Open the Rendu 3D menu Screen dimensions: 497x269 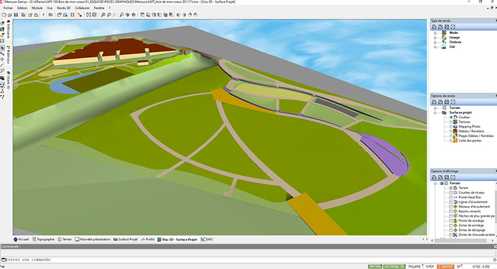point(63,7)
